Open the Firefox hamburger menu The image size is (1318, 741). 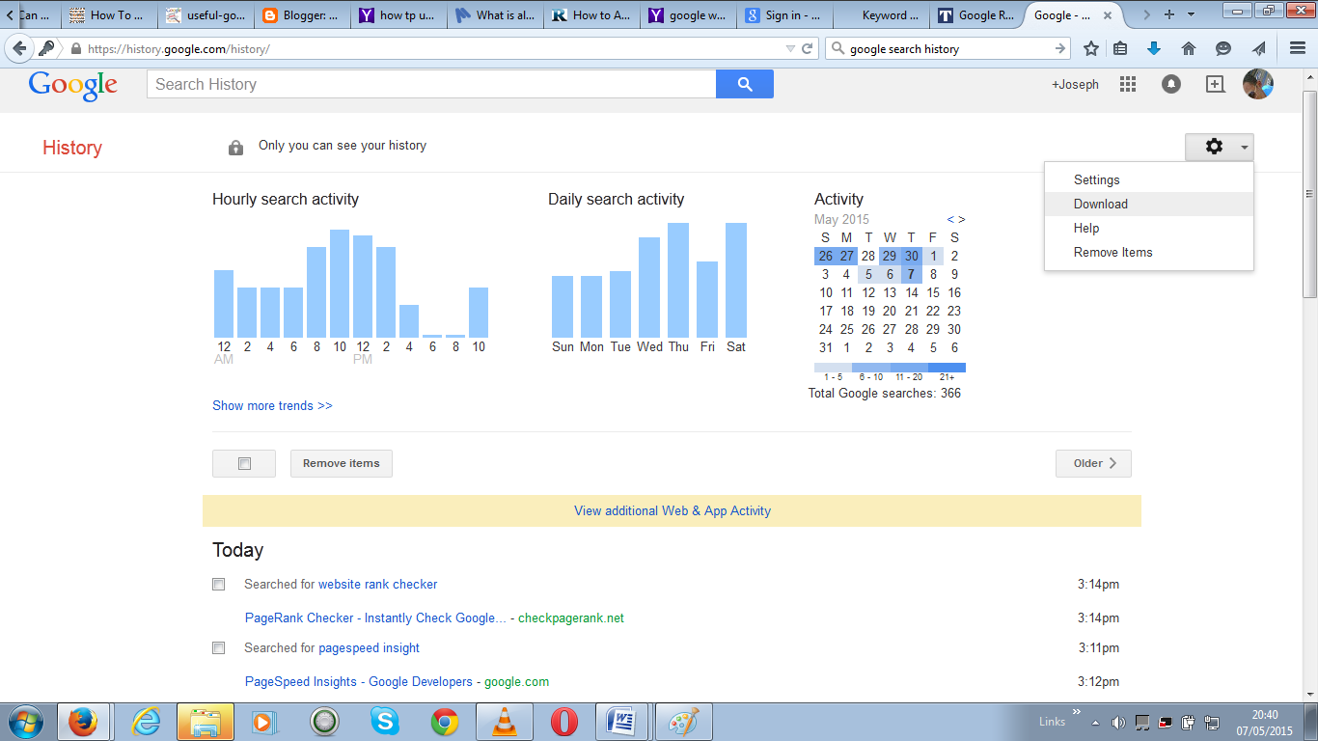[1298, 48]
